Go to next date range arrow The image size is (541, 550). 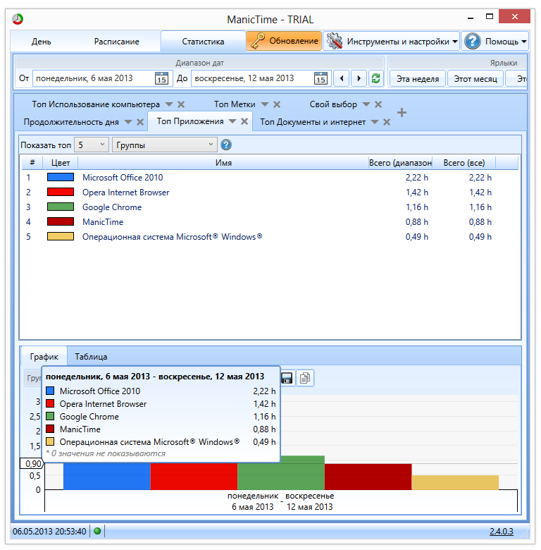pos(359,78)
